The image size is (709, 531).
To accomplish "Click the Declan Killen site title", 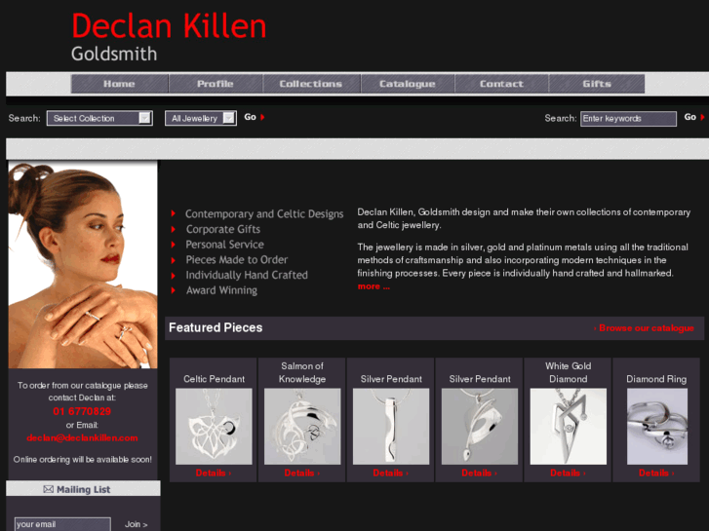I will coord(169,25).
